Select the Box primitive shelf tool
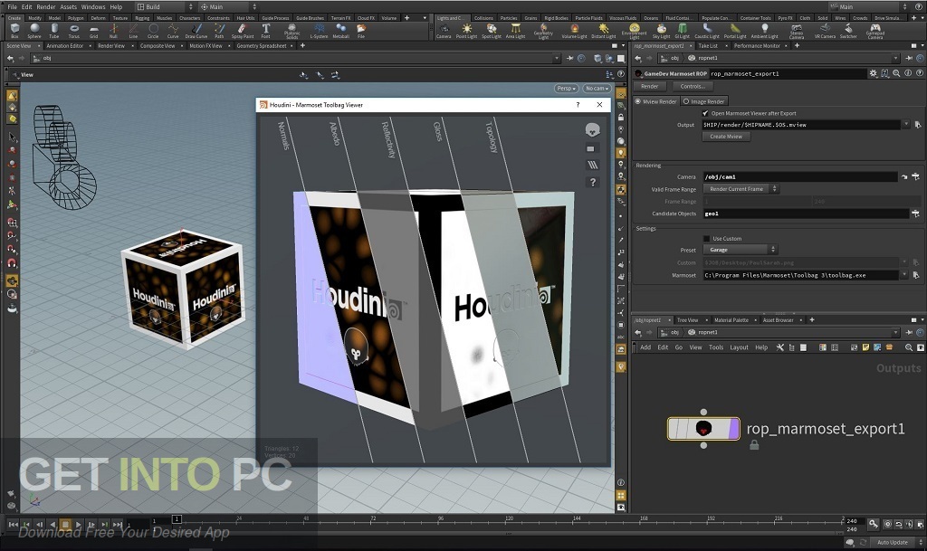 [x=14, y=28]
